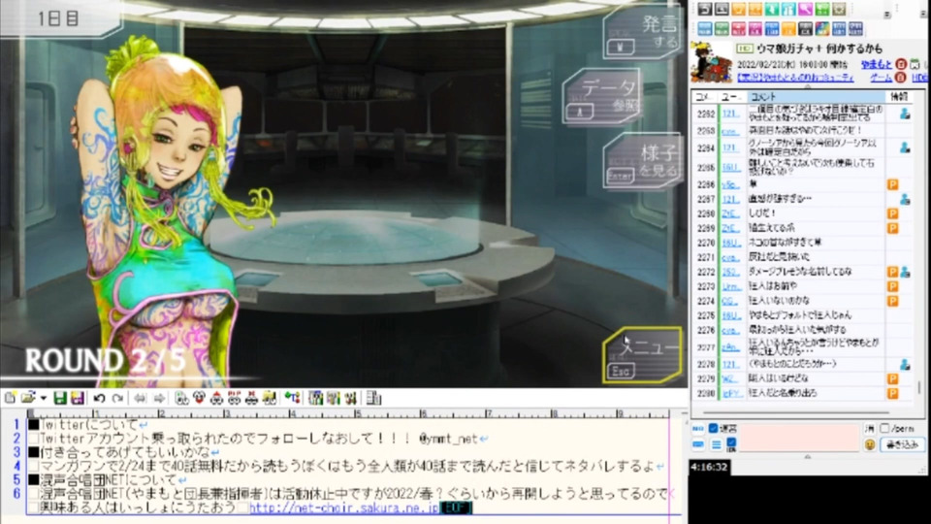Screen dimensions: 931x524
Task: Click the 書き込み submit button
Action: tap(903, 444)
